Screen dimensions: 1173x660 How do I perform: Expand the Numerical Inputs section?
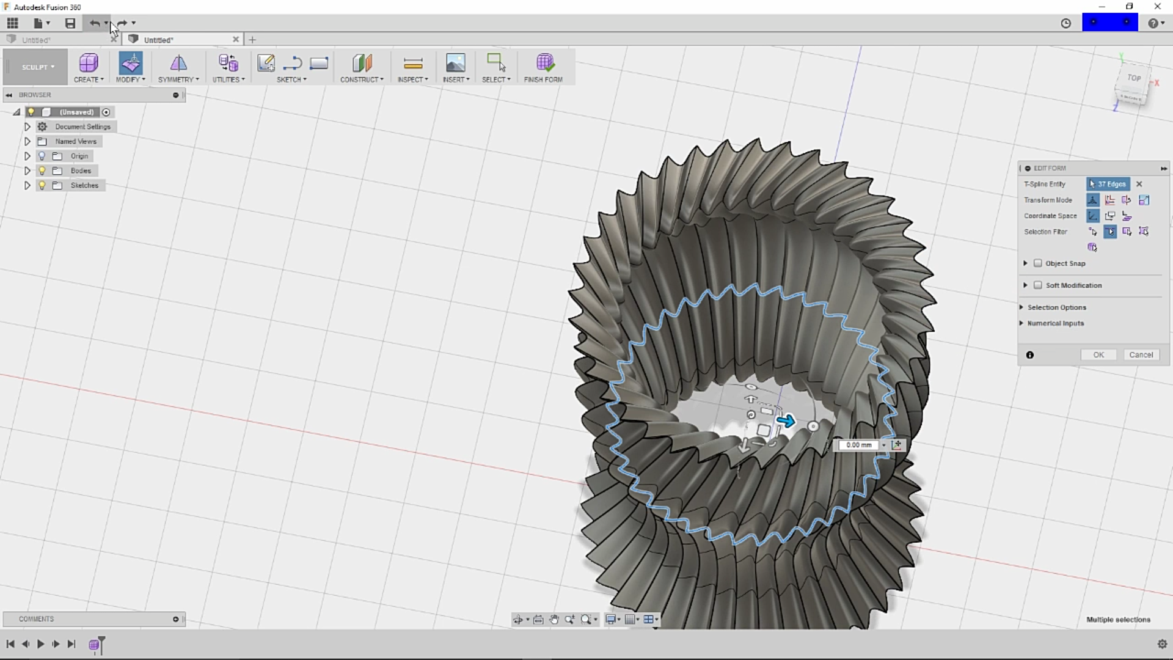(x=1055, y=323)
